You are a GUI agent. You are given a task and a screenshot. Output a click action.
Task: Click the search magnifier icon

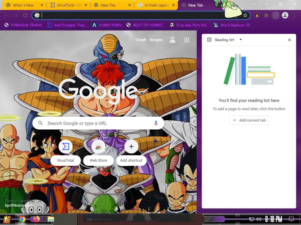point(40,123)
